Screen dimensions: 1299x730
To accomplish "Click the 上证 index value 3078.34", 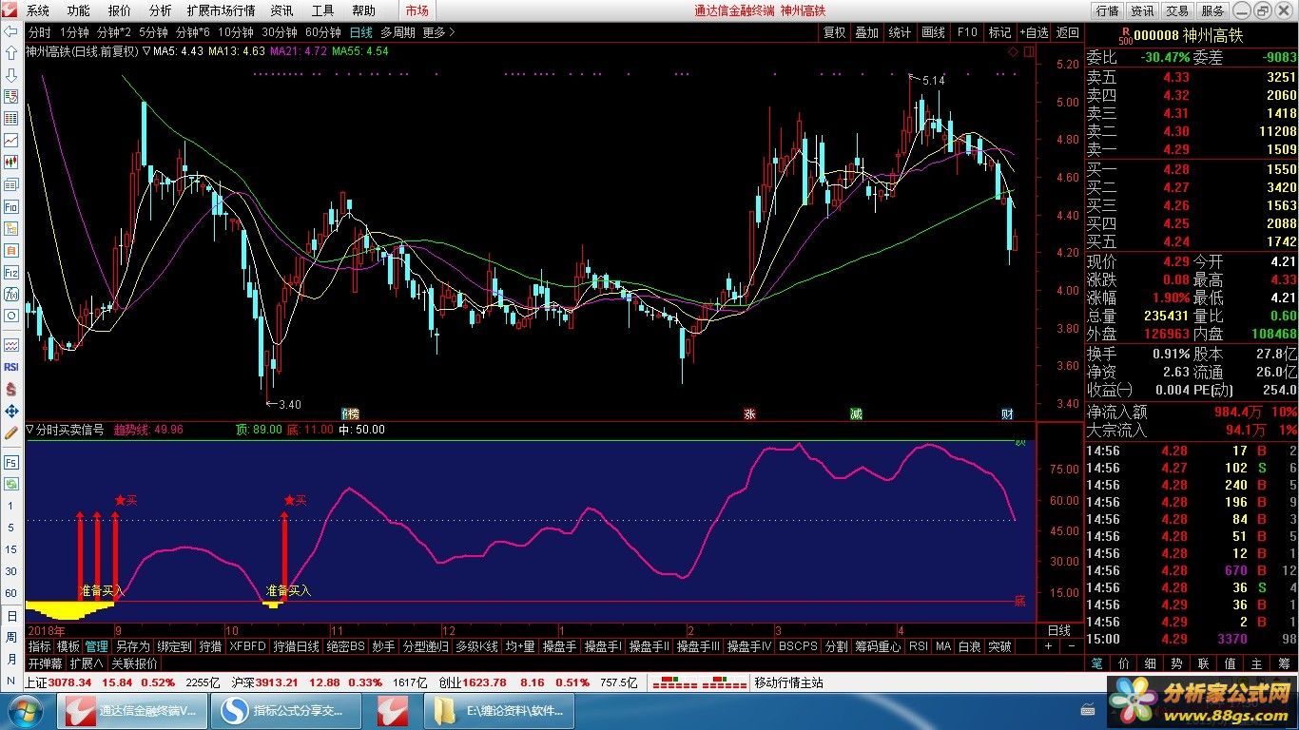I will [x=69, y=682].
